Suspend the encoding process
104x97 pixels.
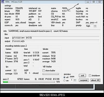click(84, 80)
